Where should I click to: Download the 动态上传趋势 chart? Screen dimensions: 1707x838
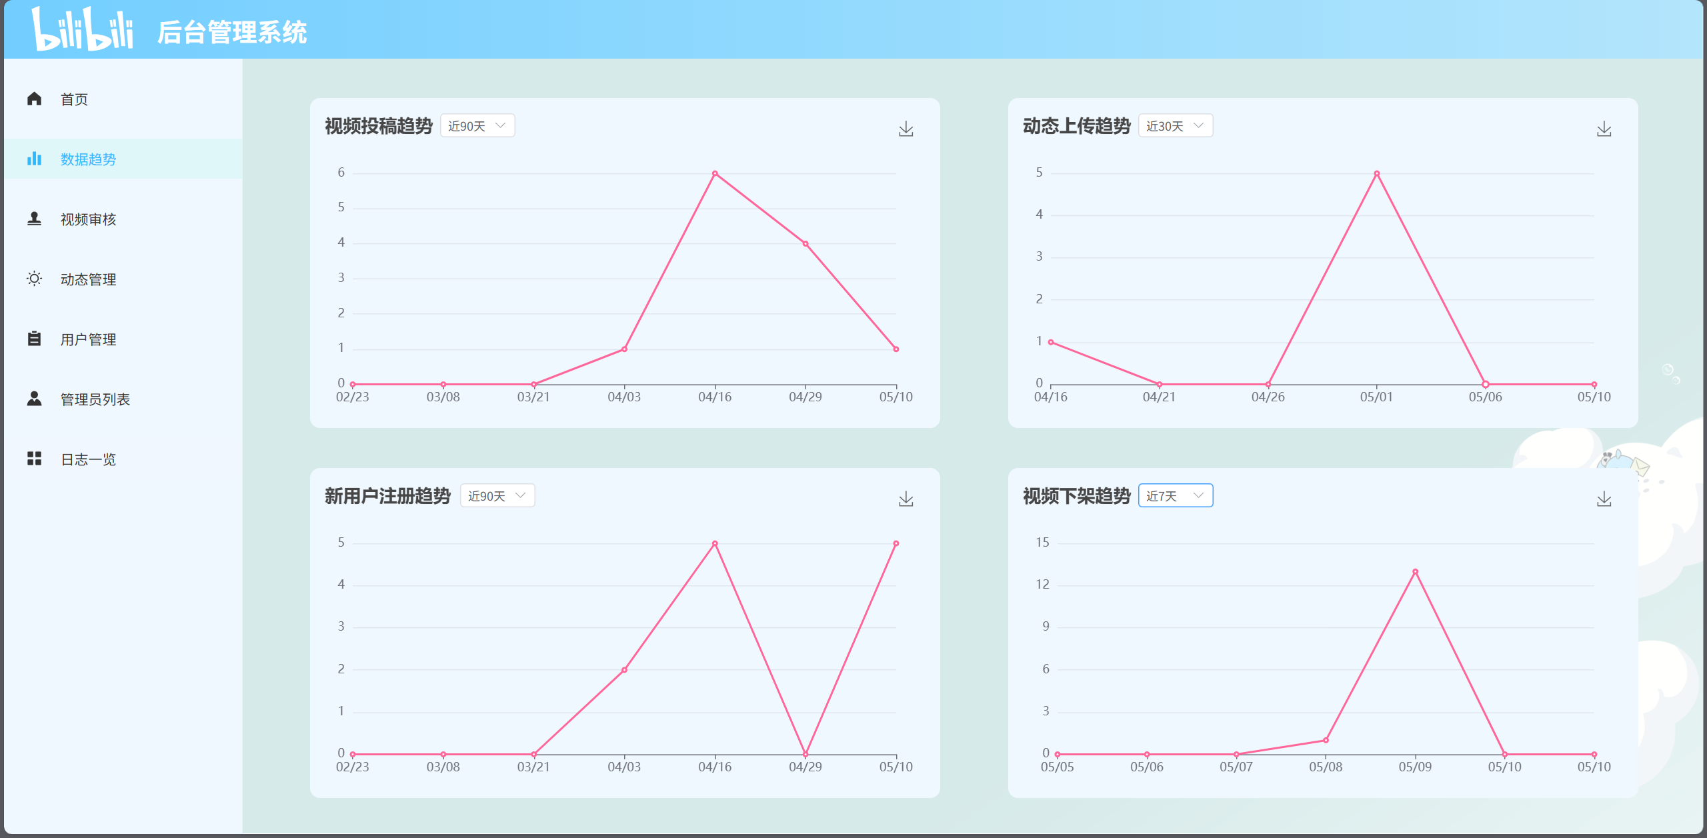(x=1604, y=129)
